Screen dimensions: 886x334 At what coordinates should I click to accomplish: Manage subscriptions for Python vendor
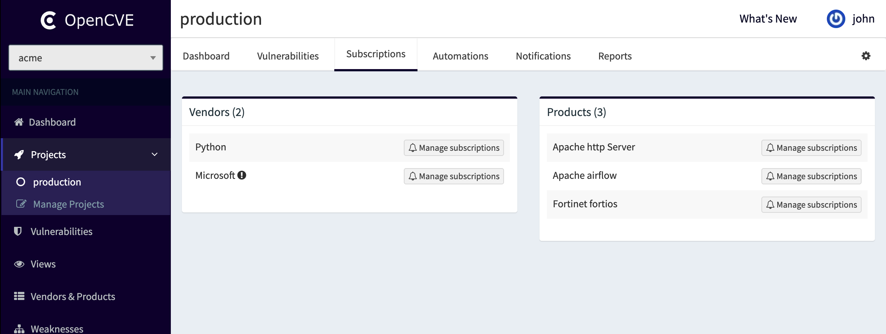point(454,148)
